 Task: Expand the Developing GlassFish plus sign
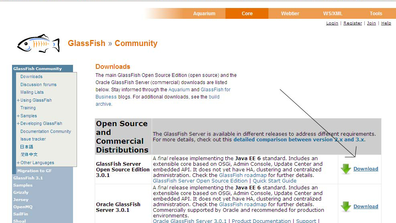[x=18, y=123]
